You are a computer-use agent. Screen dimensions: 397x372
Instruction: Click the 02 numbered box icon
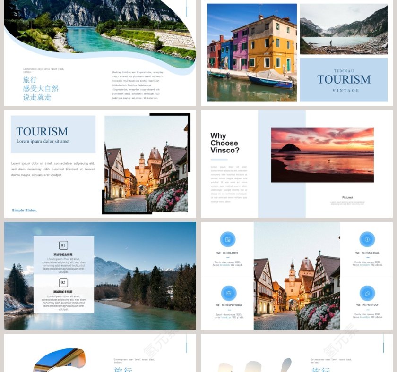[x=63, y=282]
